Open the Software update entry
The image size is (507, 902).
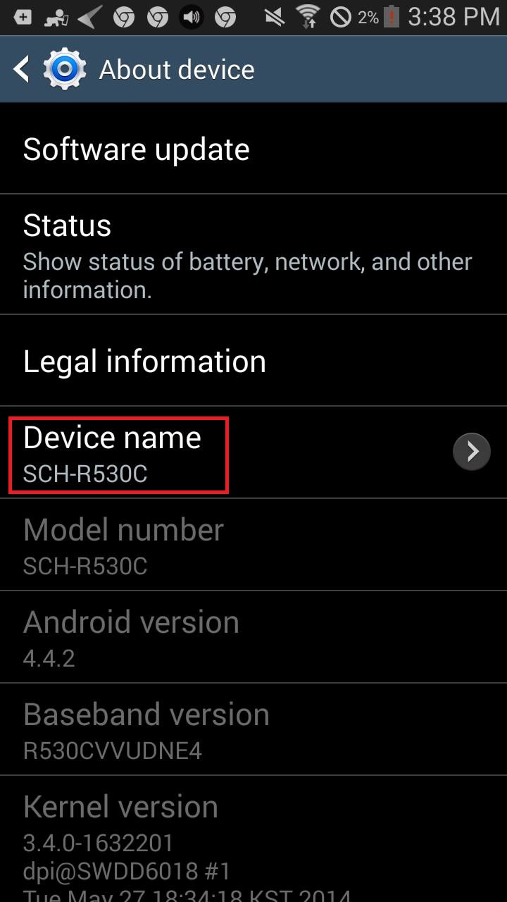pos(254,149)
